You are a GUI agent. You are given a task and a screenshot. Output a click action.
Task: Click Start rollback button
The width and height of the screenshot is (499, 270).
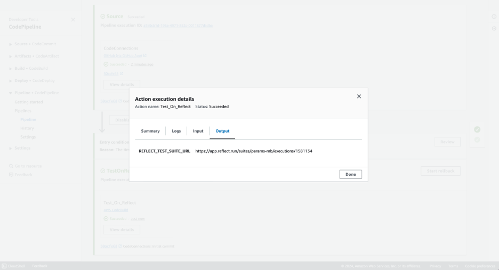tap(440, 171)
